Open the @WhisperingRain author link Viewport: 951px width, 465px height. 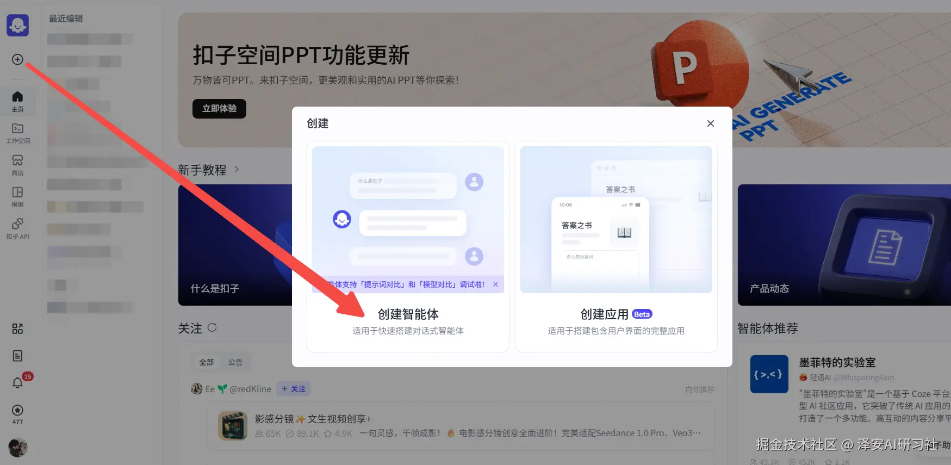coord(863,377)
